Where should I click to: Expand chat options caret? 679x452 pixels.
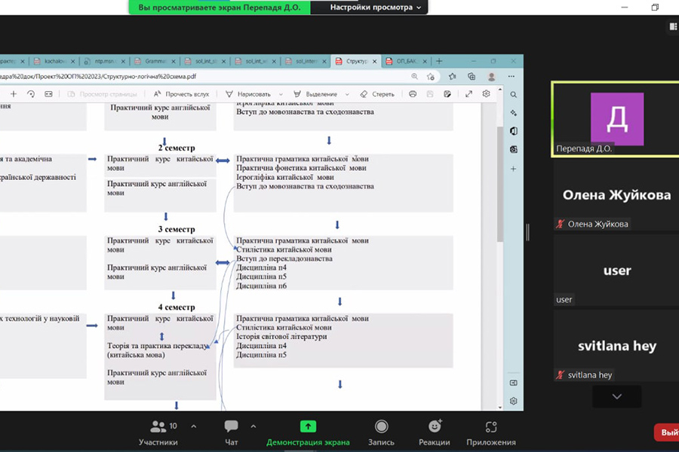[x=253, y=426]
